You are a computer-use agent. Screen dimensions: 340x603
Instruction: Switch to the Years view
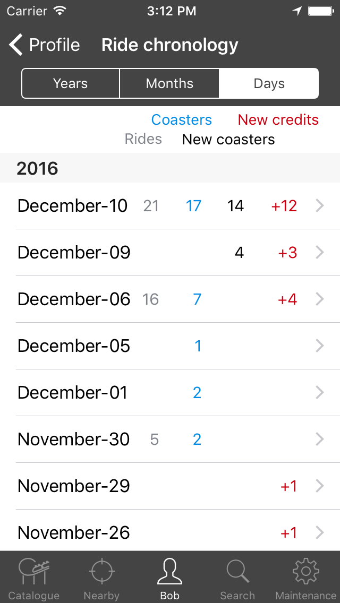pyautogui.click(x=70, y=83)
